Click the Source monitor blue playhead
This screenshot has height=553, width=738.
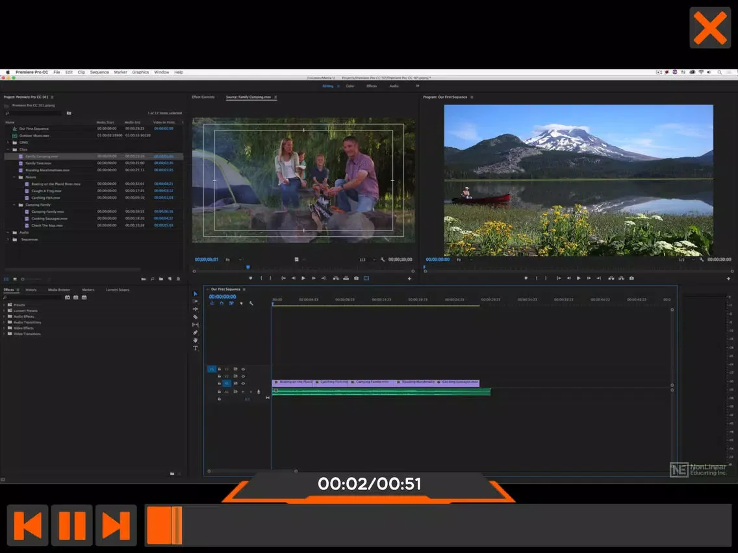(x=248, y=267)
